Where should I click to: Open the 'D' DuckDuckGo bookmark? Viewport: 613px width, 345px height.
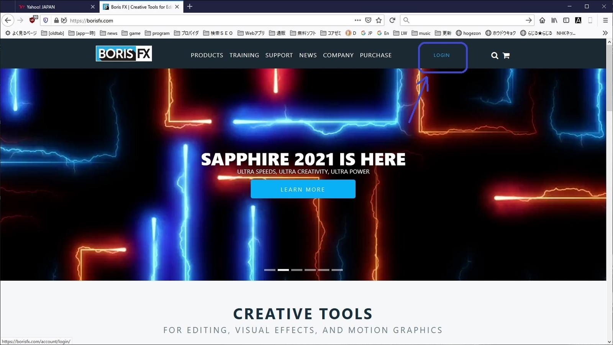pyautogui.click(x=351, y=33)
